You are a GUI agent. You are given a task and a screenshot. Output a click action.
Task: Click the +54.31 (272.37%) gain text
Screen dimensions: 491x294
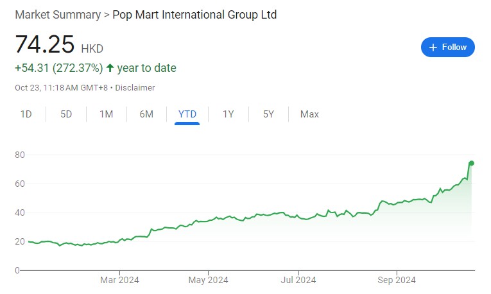(x=58, y=68)
